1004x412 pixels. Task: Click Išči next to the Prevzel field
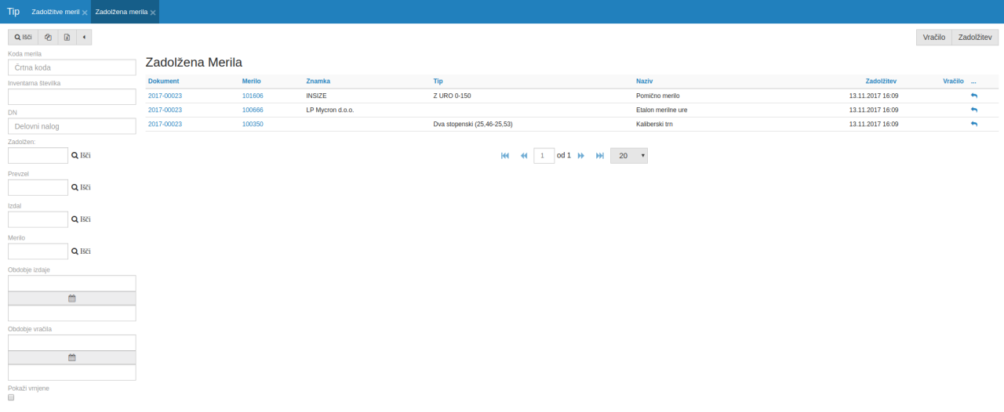pos(81,187)
